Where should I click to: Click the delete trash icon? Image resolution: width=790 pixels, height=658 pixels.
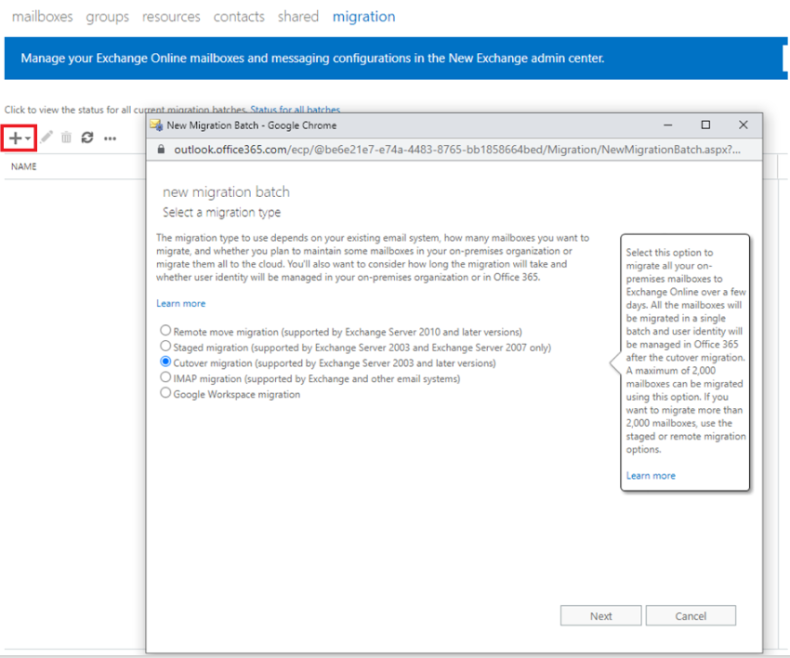65,137
